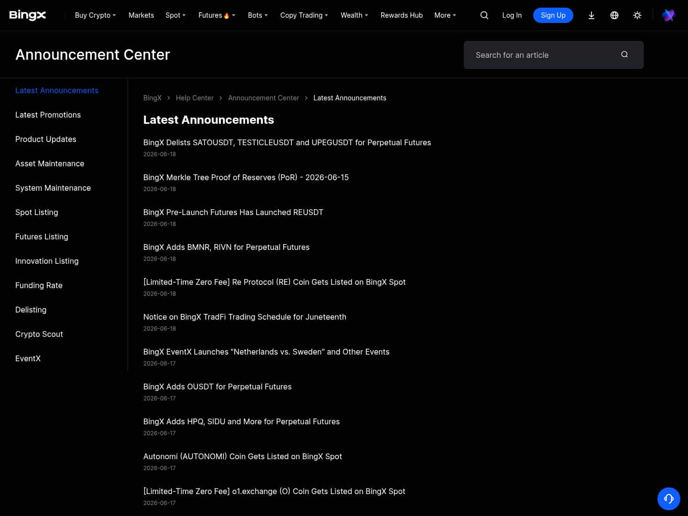
Task: Open the SATOUSDT delisting announcement
Action: pos(287,142)
